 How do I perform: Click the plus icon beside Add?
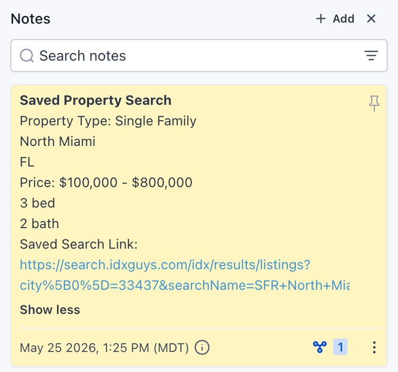(320, 19)
